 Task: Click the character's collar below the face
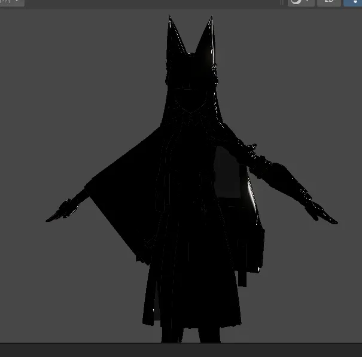coord(191,118)
